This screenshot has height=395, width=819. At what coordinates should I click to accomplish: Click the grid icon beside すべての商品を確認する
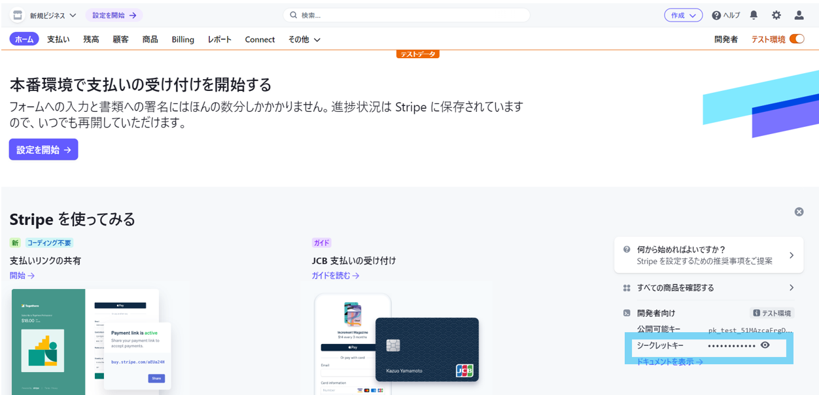point(627,288)
